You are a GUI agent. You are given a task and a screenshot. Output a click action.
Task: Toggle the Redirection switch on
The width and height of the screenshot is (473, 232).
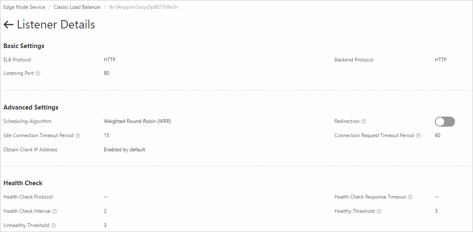[445, 121]
